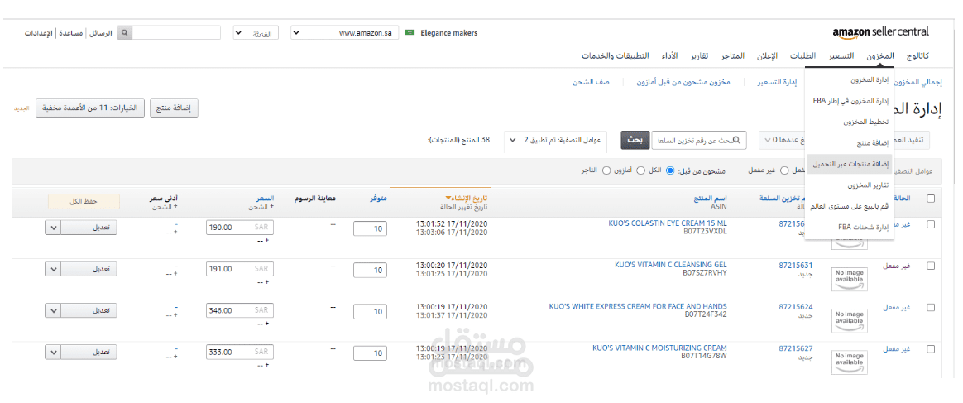Click the إضافة منتج button
963x403 pixels.
(173, 108)
